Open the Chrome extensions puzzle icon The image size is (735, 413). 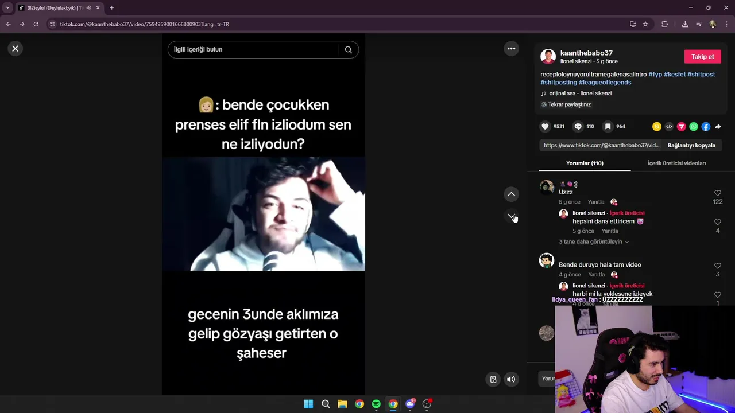pyautogui.click(x=665, y=24)
